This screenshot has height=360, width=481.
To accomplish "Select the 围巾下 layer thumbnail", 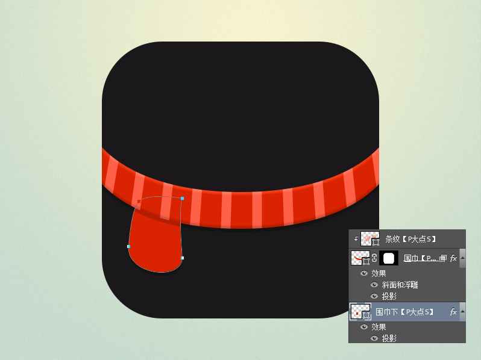I will (360, 312).
